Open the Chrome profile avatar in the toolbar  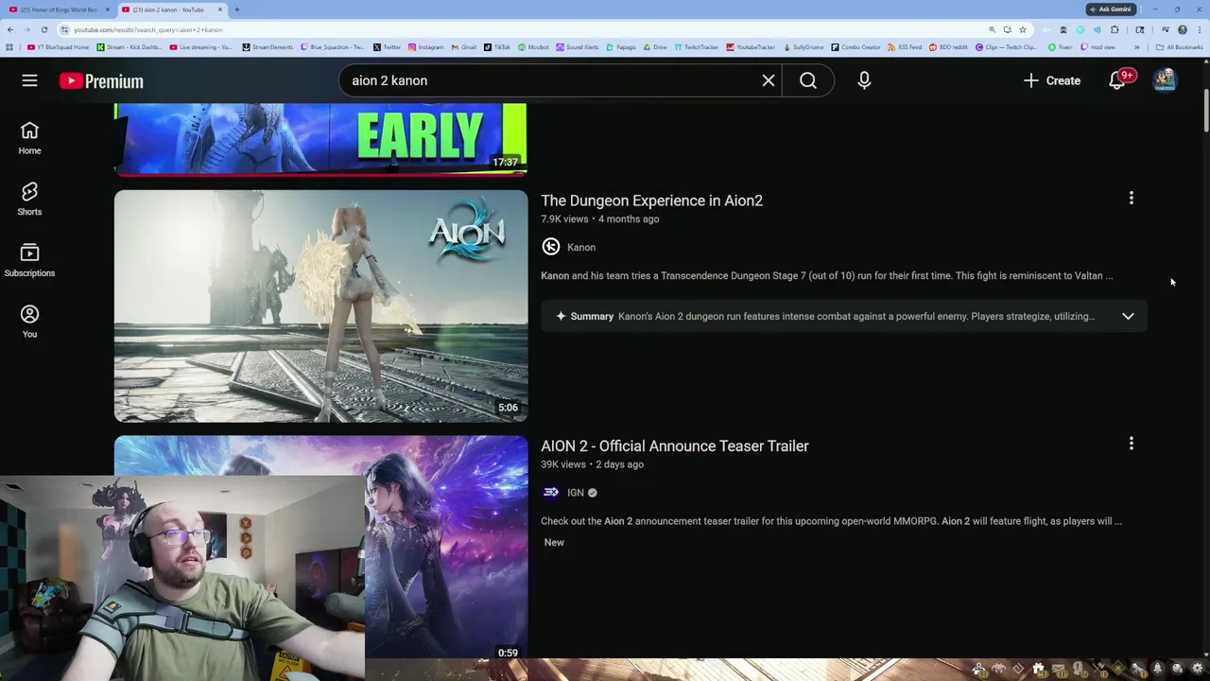coord(1183,29)
